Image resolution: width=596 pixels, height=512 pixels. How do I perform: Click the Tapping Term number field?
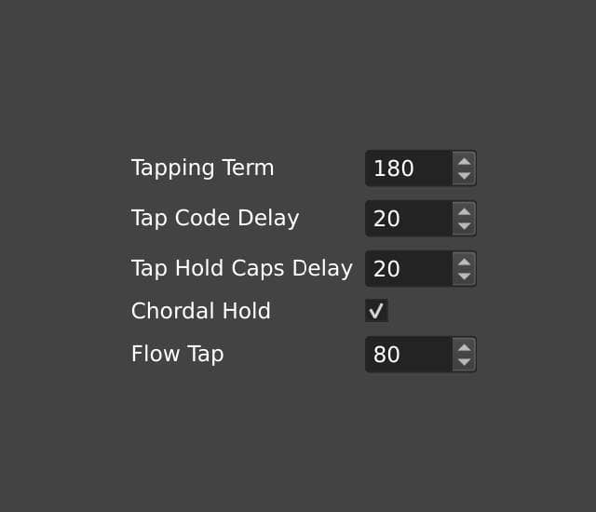[x=410, y=168]
